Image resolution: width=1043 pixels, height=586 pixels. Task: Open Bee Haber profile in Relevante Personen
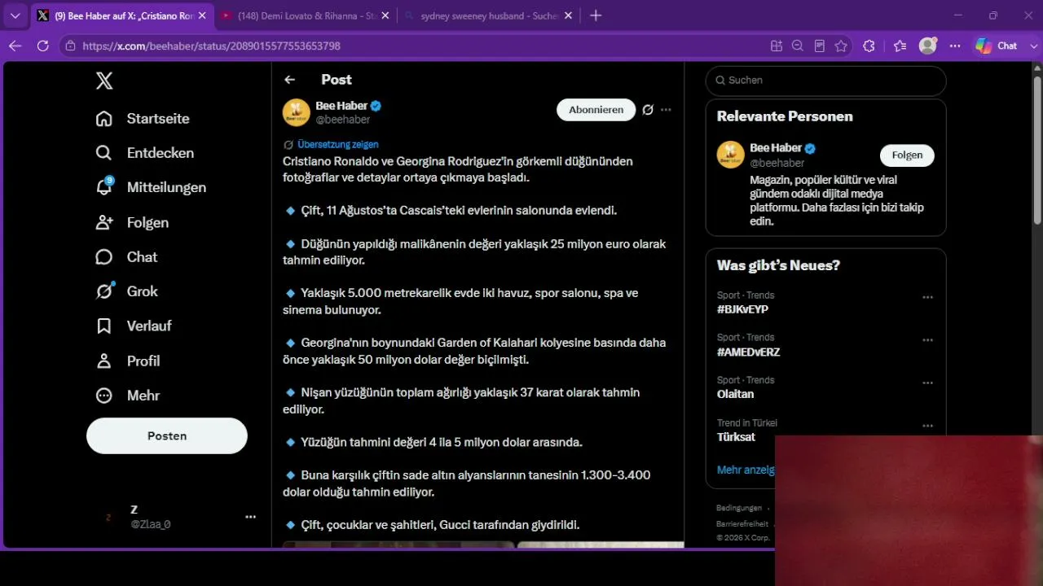(775, 148)
